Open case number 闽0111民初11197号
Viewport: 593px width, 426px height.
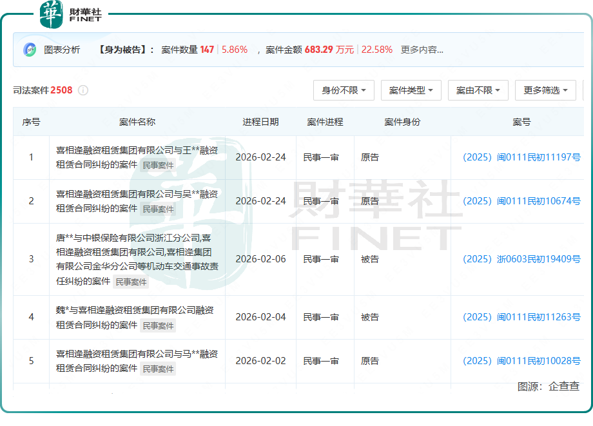521,157
